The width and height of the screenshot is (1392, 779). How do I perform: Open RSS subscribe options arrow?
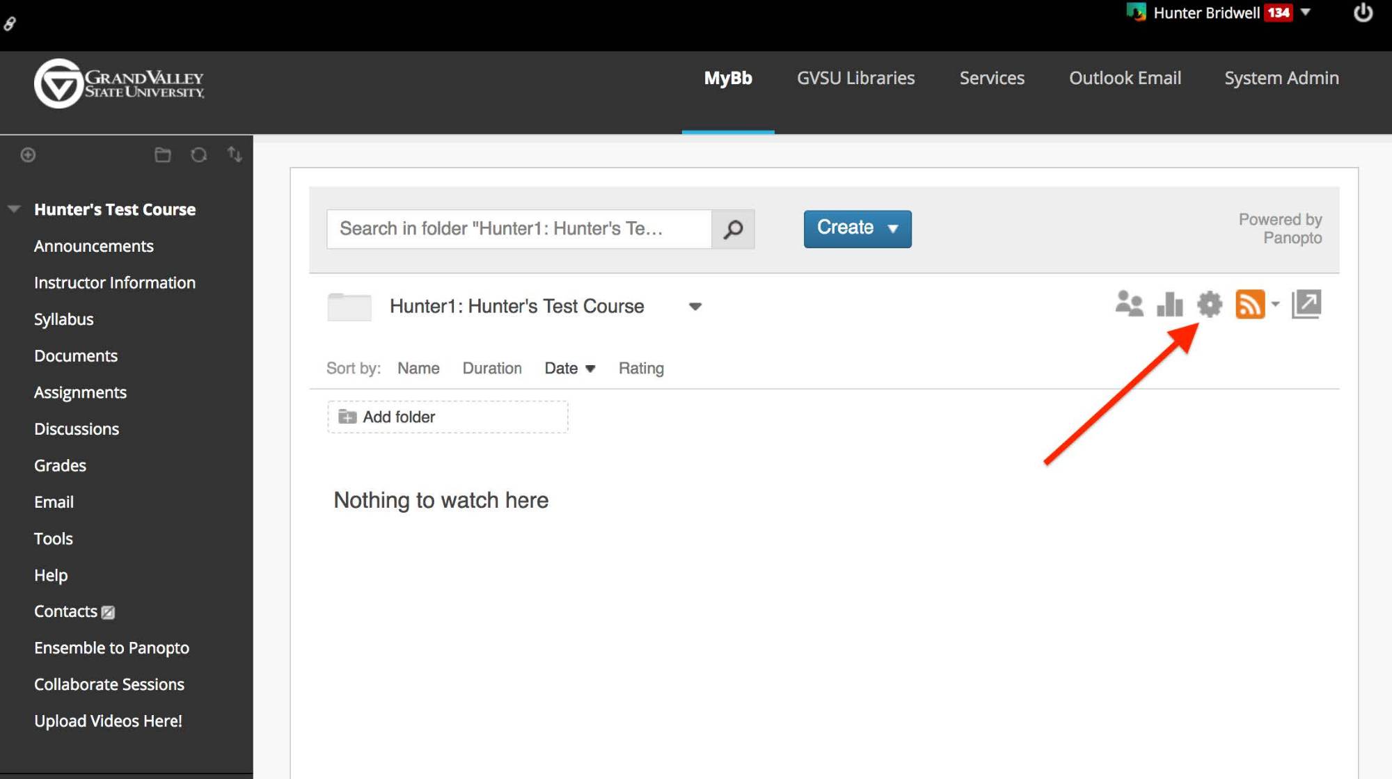pos(1275,304)
